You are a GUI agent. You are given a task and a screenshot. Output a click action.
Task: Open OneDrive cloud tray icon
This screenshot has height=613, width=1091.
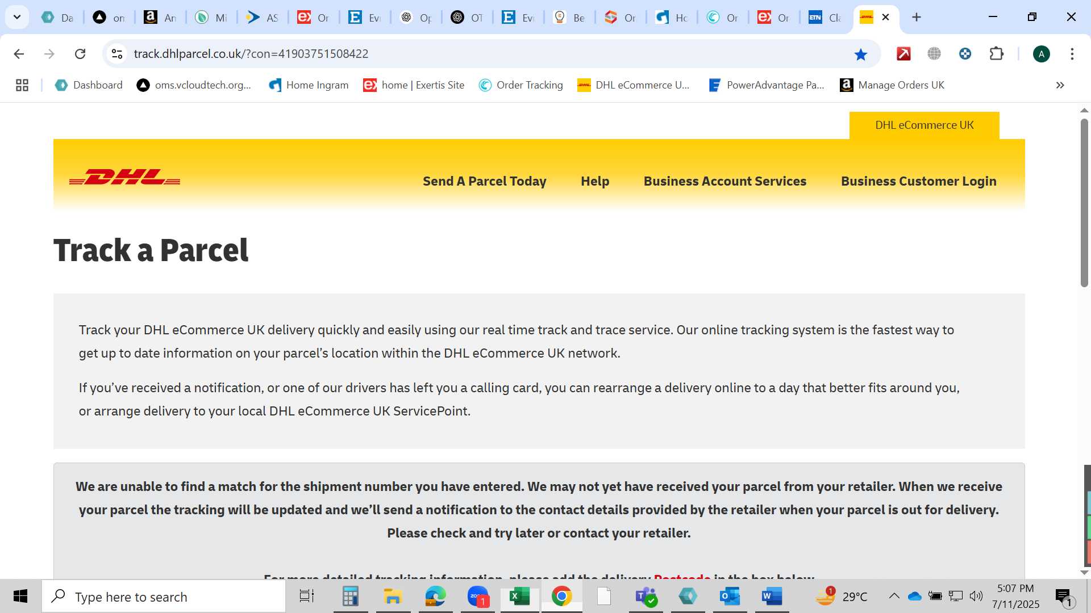click(x=914, y=596)
